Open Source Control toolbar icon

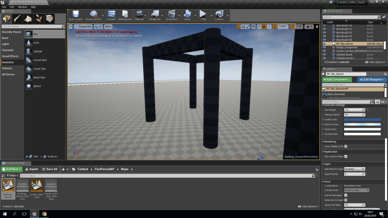(93, 15)
